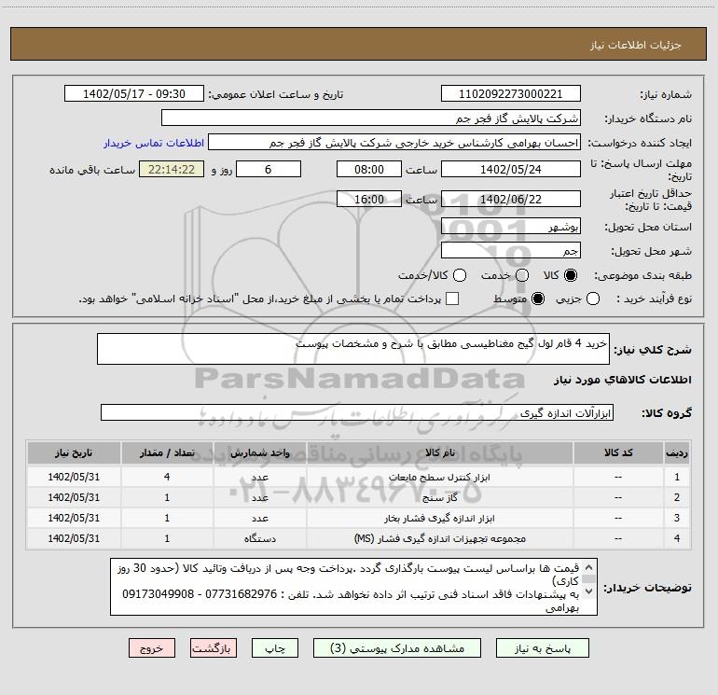Click the توضیحات خریدار text area
Screen dimensions: 718x695
click(353, 587)
